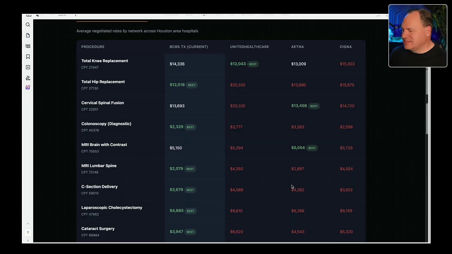Click the $3,947 BCBS cataract surgery rate
Screen dimensions: 452x254
pos(176,232)
